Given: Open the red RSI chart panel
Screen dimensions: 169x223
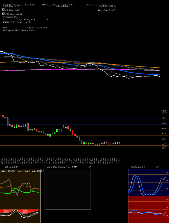Looking at the screenshot, I should 149,209.
